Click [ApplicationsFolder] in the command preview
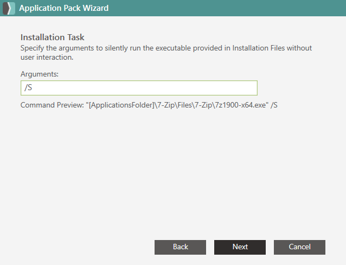The height and width of the screenshot is (265, 346). pos(121,105)
